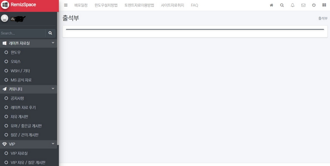Image resolution: width=330 pixels, height=166 pixels.
Task: Click the RemizSpace Windows logo
Action: pyautogui.click(x=5, y=5)
